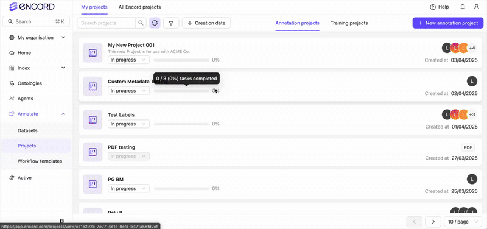
Task: Click the ACME Co. project description
Action: pyautogui.click(x=149, y=52)
